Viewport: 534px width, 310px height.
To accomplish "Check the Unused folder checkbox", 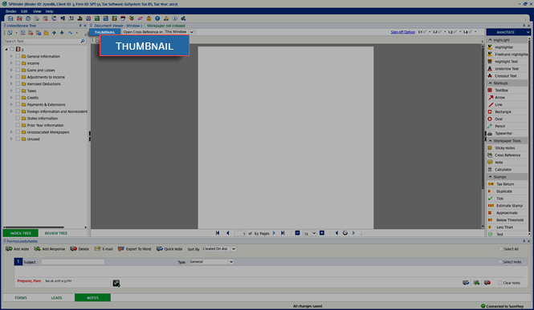I will click(x=18, y=139).
